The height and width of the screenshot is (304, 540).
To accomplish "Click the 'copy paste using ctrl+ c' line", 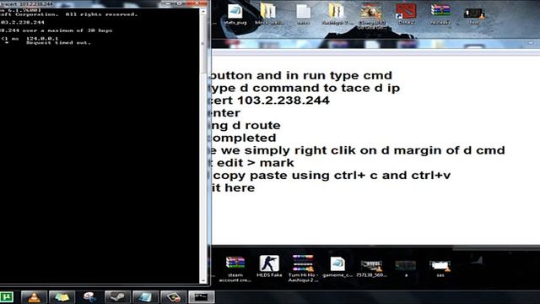I will click(x=331, y=175).
